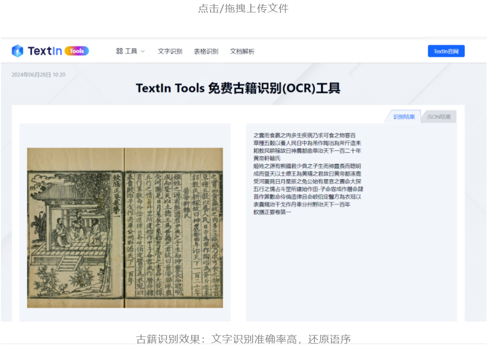Click result line starting 草種五穀
This screenshot has width=497, height=346.
click(x=307, y=143)
